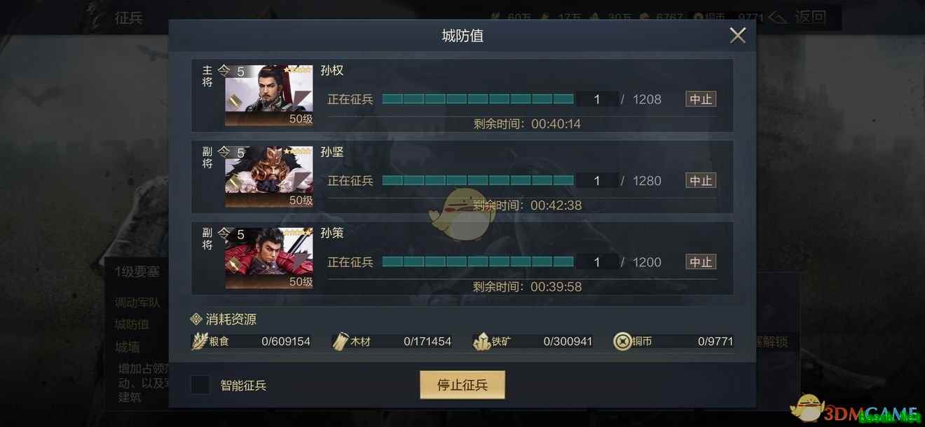The height and width of the screenshot is (427, 925).
Task: Click Sun Ce's troop count input field
Action: (597, 262)
